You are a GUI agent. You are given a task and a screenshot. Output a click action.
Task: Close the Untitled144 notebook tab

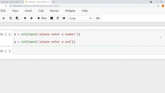[49, 2]
